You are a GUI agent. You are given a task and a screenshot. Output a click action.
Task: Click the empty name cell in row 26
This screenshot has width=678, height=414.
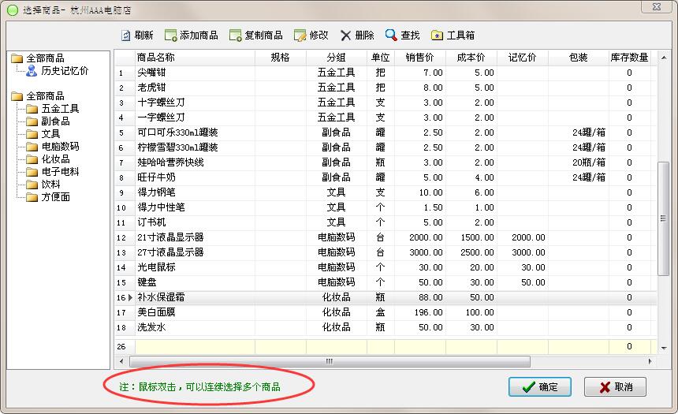click(x=195, y=346)
